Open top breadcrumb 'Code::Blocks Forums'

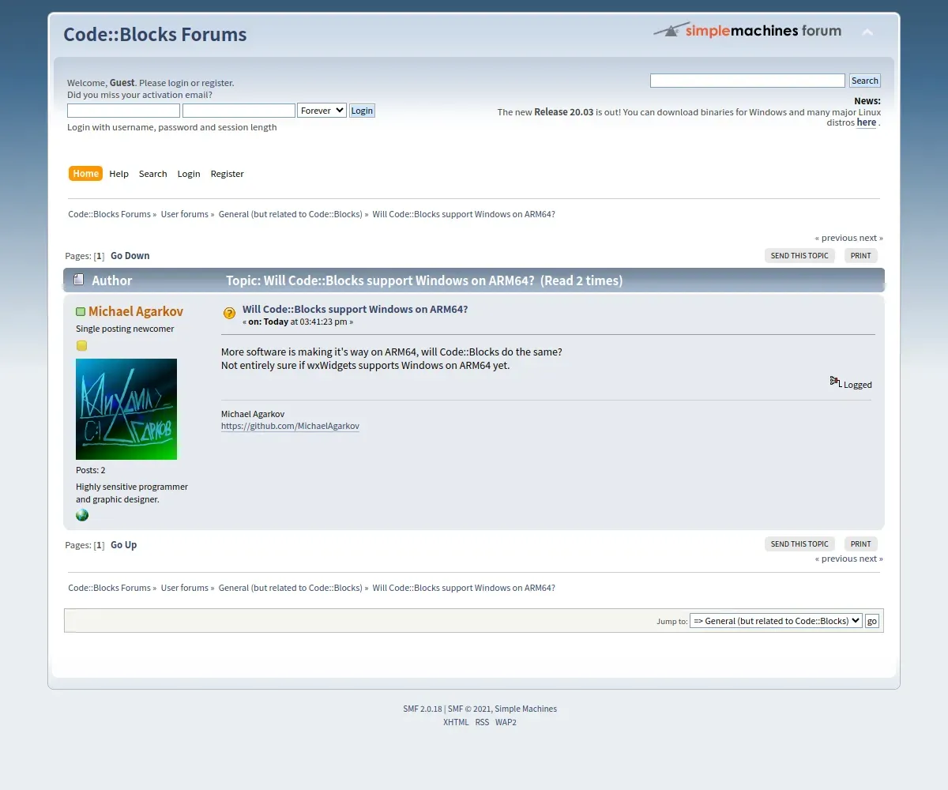109,214
